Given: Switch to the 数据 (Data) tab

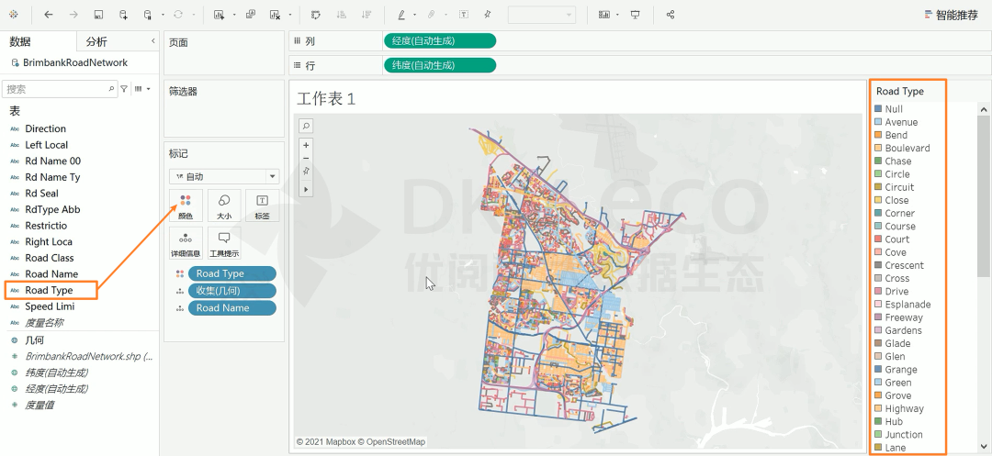Looking at the screenshot, I should (20, 42).
